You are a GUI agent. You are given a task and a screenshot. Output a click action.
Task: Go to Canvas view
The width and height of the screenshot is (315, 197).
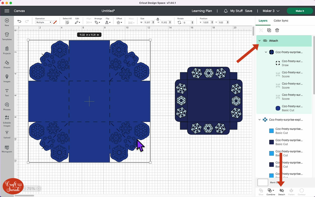point(19,11)
